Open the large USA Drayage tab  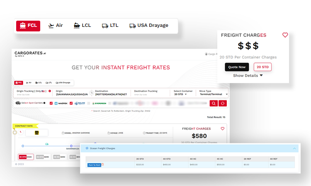149,26
